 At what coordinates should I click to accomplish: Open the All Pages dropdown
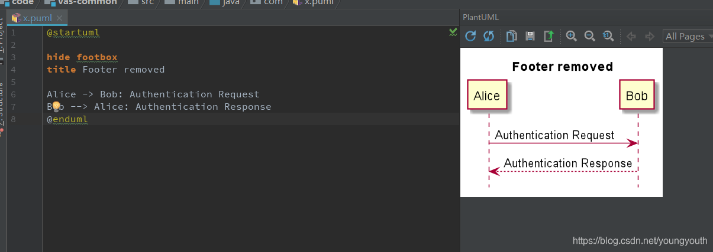688,37
